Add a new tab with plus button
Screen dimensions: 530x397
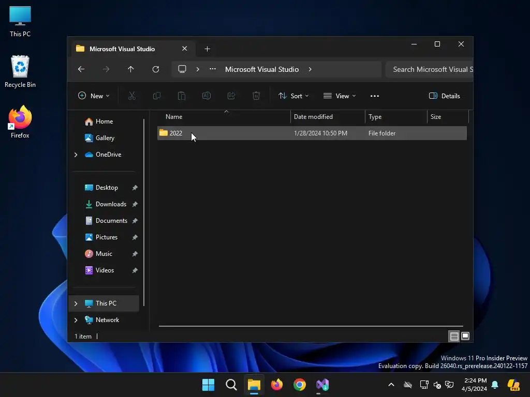tap(207, 49)
